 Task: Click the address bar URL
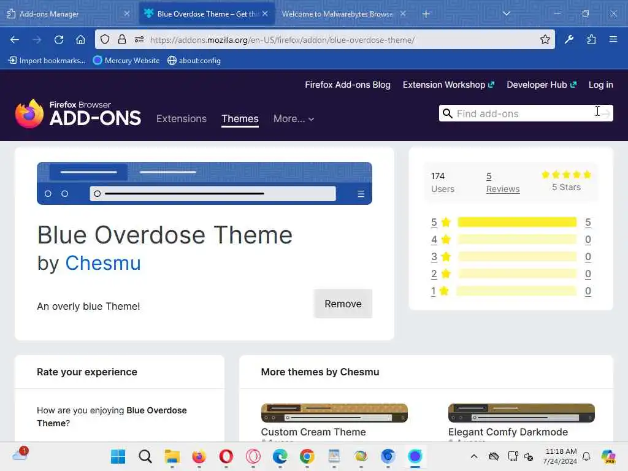pyautogui.click(x=282, y=40)
